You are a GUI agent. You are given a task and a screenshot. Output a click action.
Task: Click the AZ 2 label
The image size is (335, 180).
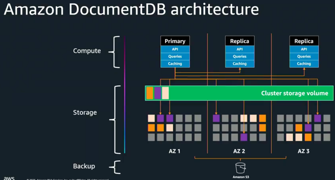coord(239,151)
